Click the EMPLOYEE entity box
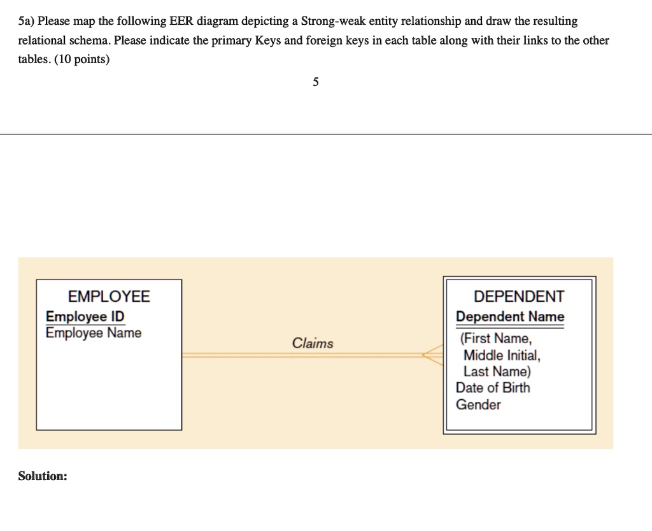Viewport: 652px width, 531px height. click(x=108, y=353)
